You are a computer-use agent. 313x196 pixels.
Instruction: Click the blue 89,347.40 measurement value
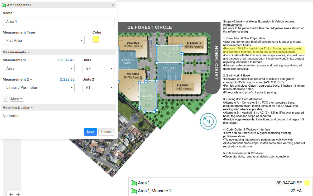66,60
